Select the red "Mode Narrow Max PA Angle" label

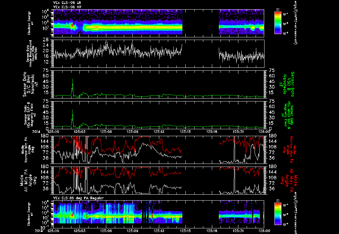289,150
